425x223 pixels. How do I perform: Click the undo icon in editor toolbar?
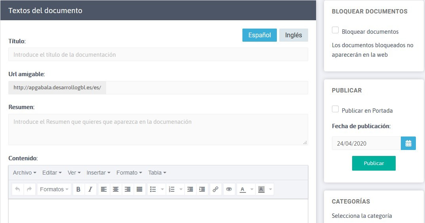pyautogui.click(x=17, y=189)
